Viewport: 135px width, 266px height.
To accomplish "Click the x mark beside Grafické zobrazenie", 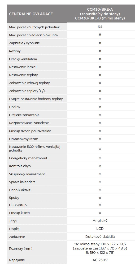I will coord(100,115).
